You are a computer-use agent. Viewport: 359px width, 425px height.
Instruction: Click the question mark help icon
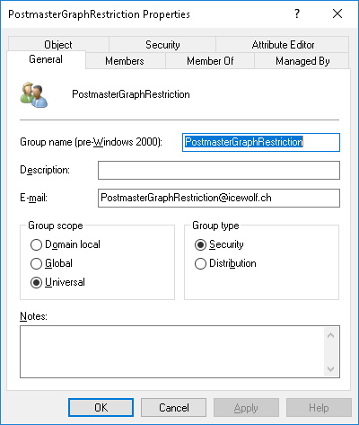coord(297,13)
